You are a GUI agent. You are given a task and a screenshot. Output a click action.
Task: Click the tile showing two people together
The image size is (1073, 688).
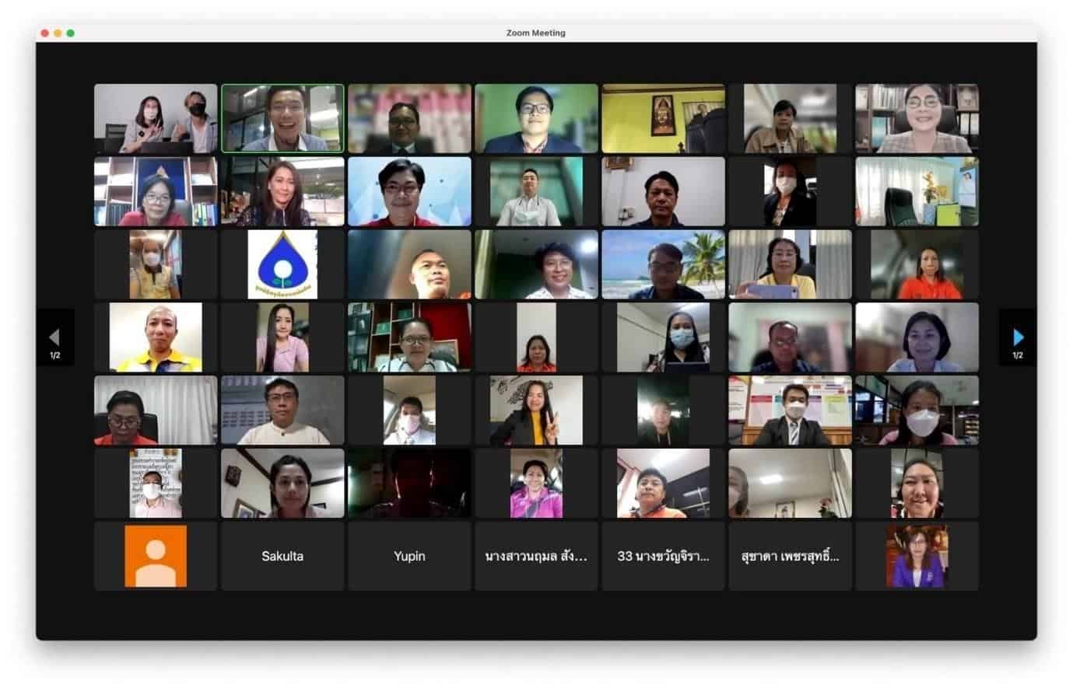[156, 118]
